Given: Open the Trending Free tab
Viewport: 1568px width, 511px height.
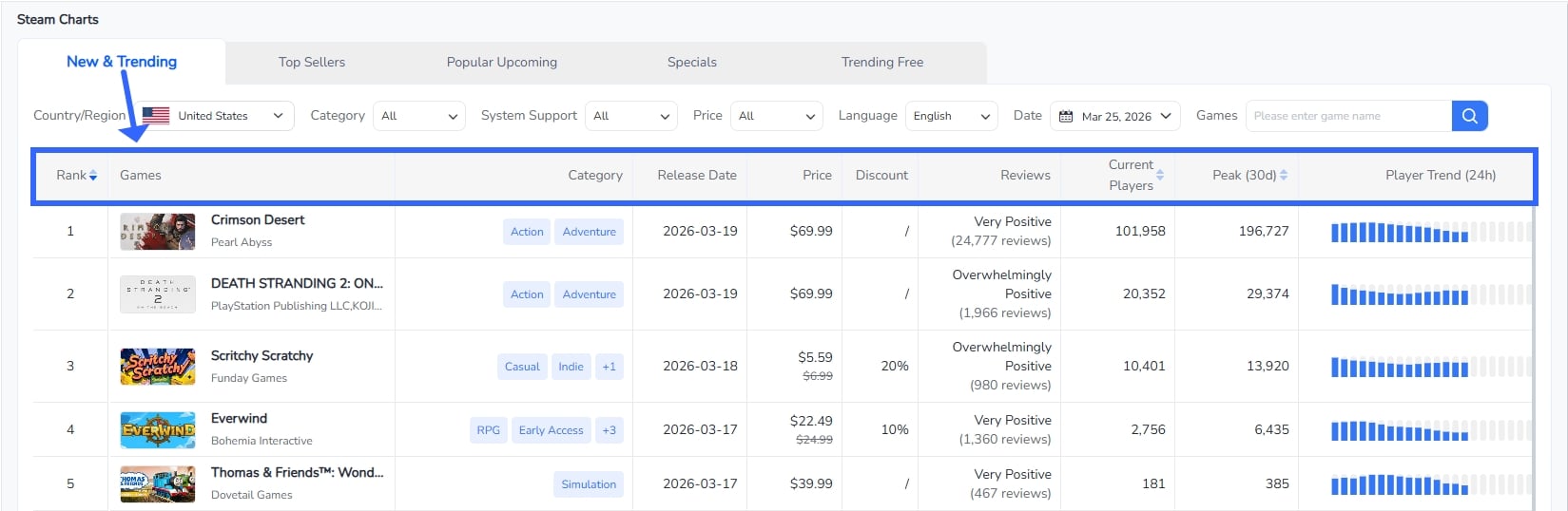Looking at the screenshot, I should pos(882,62).
